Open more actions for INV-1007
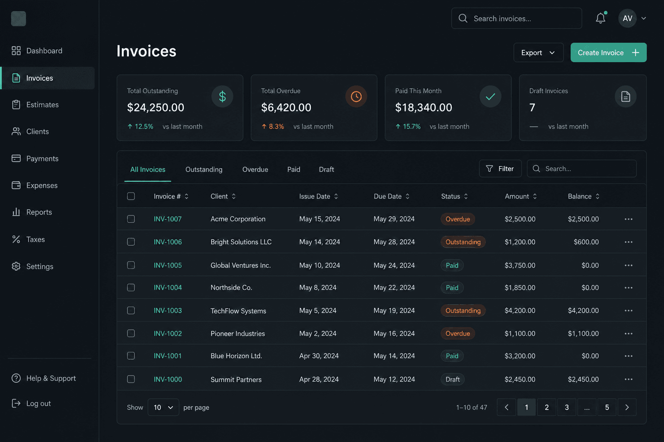This screenshot has width=664, height=442. [629, 219]
